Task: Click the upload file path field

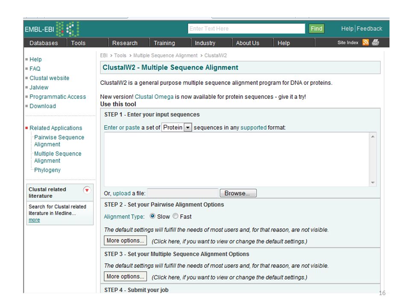Action: (x=183, y=193)
